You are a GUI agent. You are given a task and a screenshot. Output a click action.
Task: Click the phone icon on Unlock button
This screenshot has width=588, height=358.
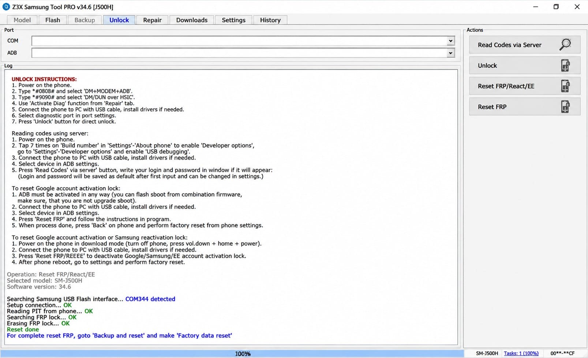[565, 65]
